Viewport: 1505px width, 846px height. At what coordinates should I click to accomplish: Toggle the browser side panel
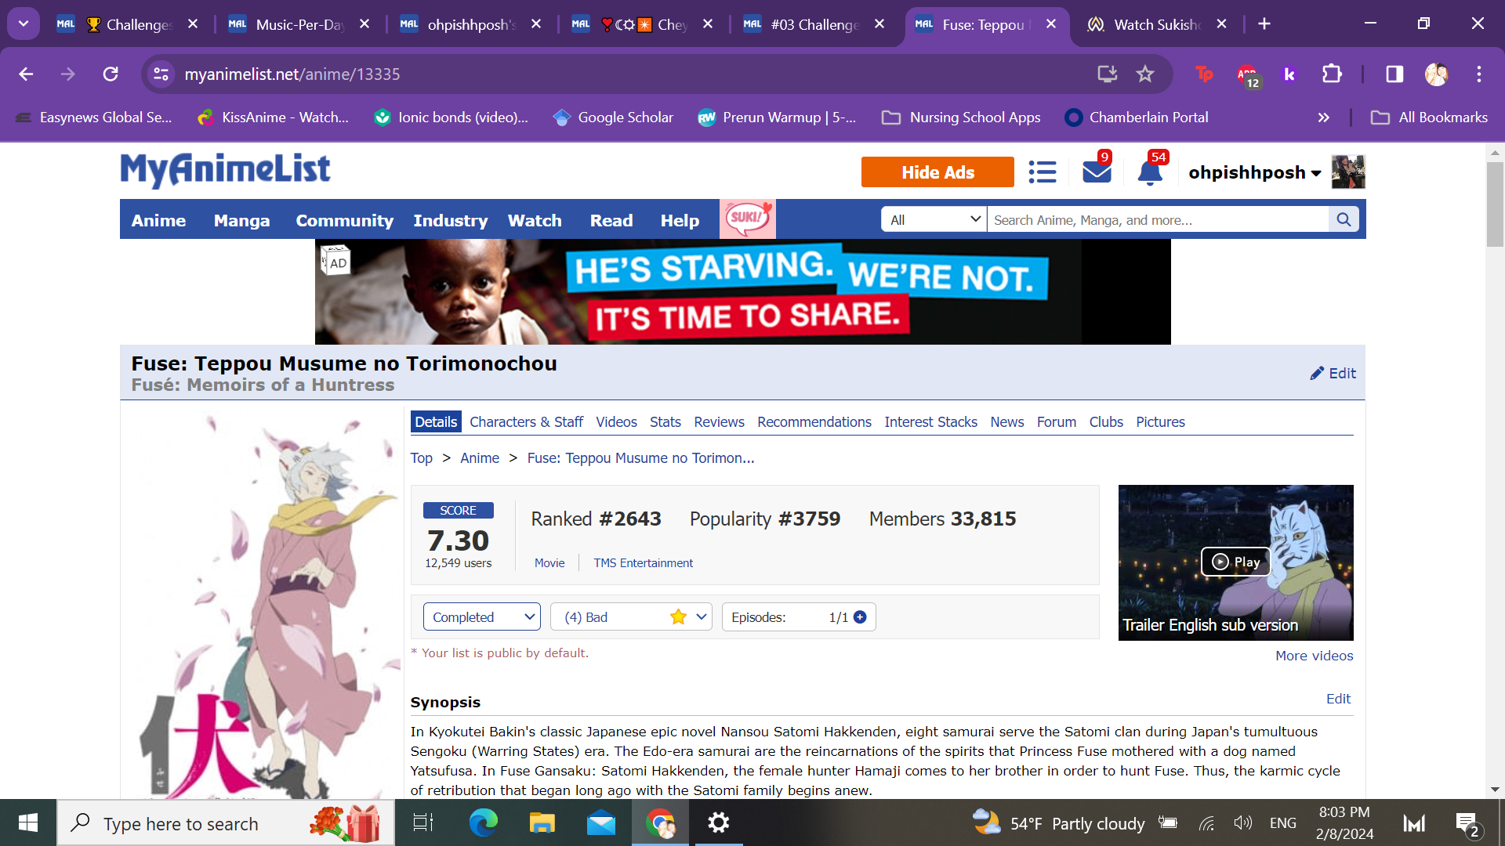coord(1394,74)
